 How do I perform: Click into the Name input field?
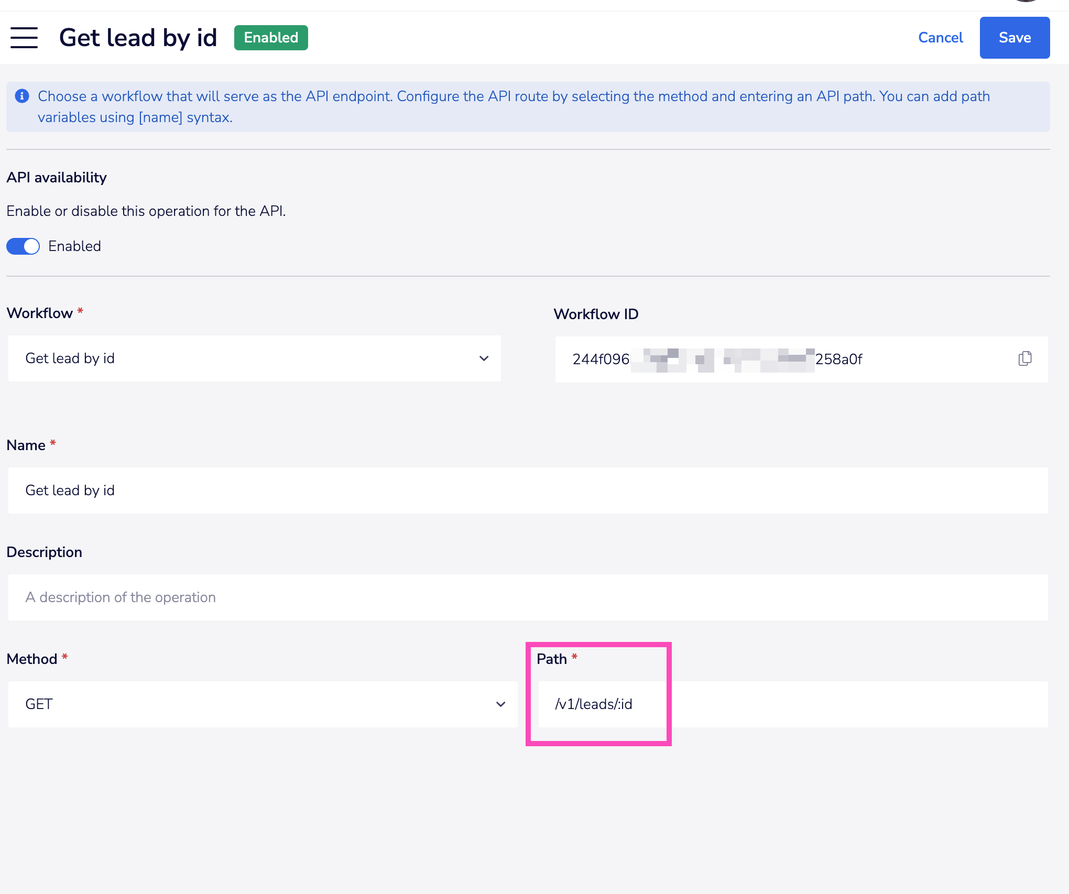pyautogui.click(x=528, y=490)
